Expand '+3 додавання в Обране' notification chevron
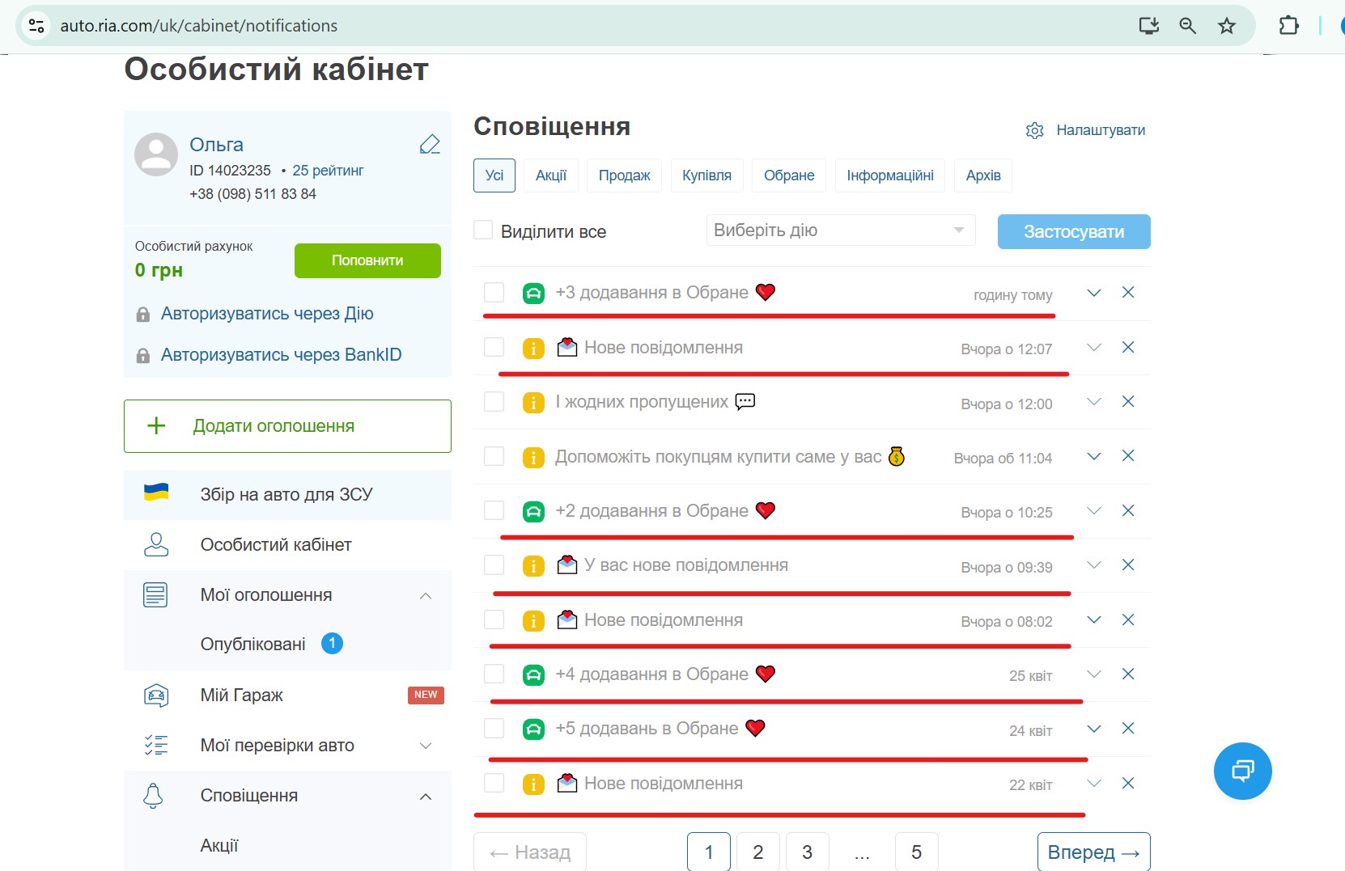The height and width of the screenshot is (871, 1345). point(1094,293)
